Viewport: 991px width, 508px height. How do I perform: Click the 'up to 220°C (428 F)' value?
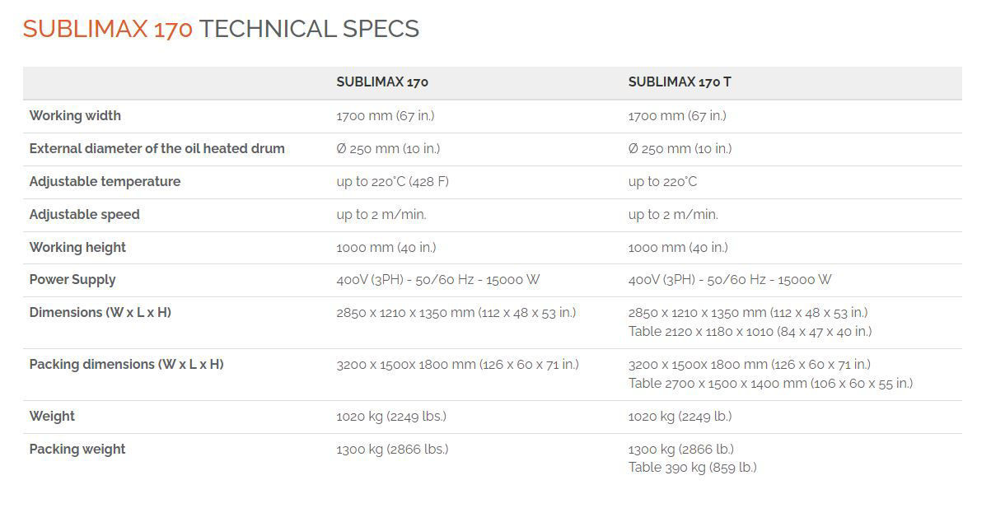point(392,182)
